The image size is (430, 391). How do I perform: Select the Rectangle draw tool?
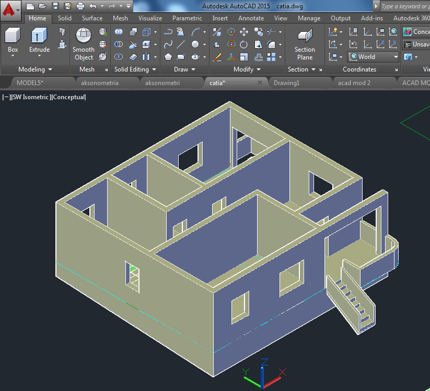pos(181,57)
